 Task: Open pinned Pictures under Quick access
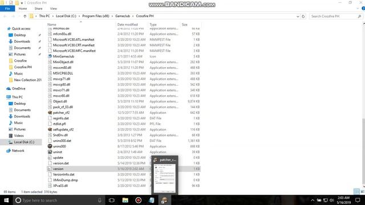pyautogui.click(x=20, y=54)
